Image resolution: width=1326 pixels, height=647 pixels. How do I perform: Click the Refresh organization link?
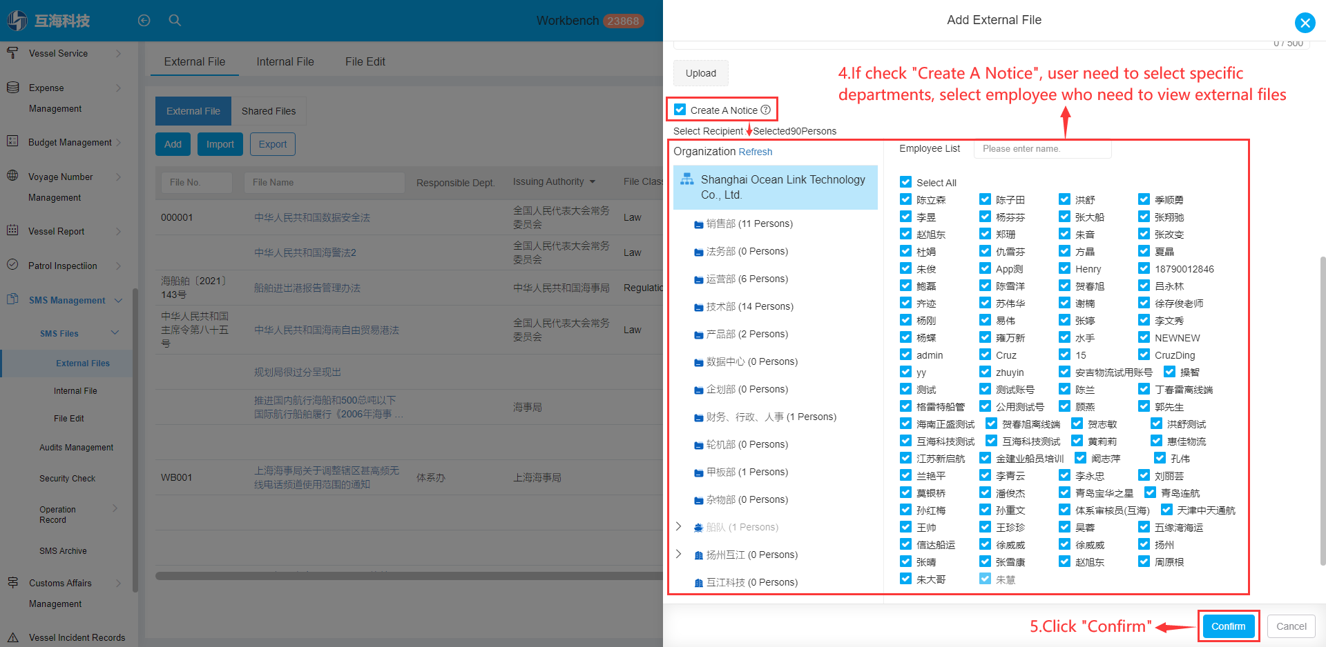tap(755, 152)
